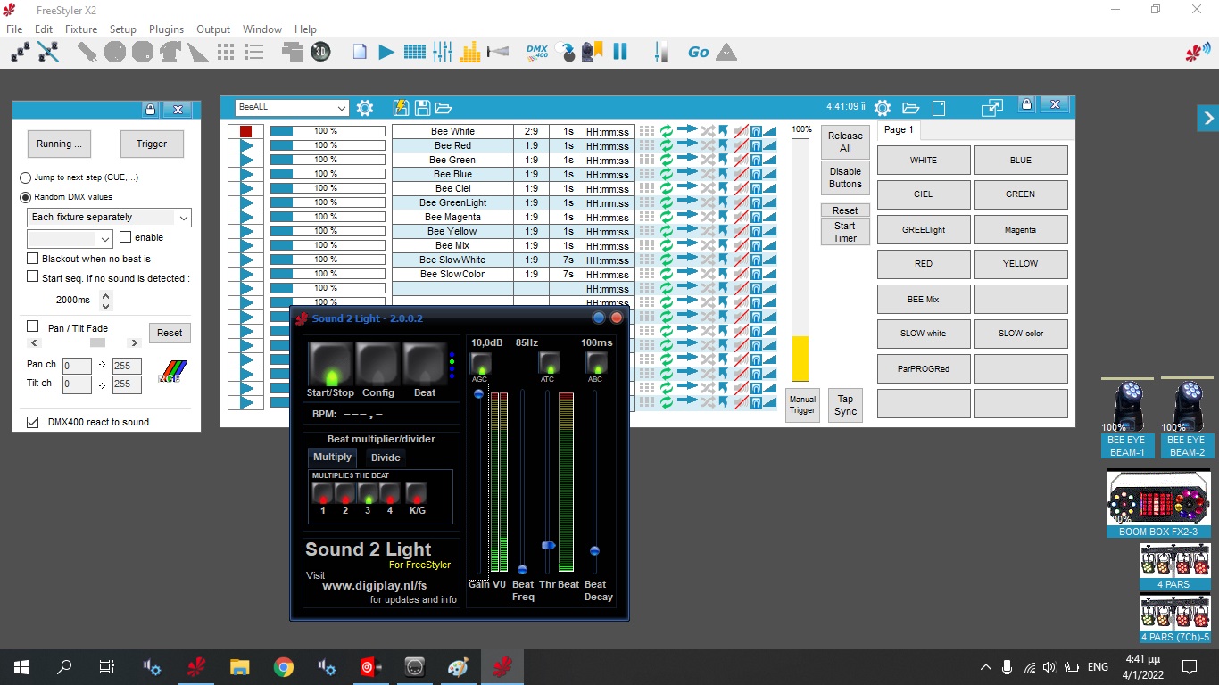Open the Plugins menu
This screenshot has height=685, width=1219.
click(166, 29)
